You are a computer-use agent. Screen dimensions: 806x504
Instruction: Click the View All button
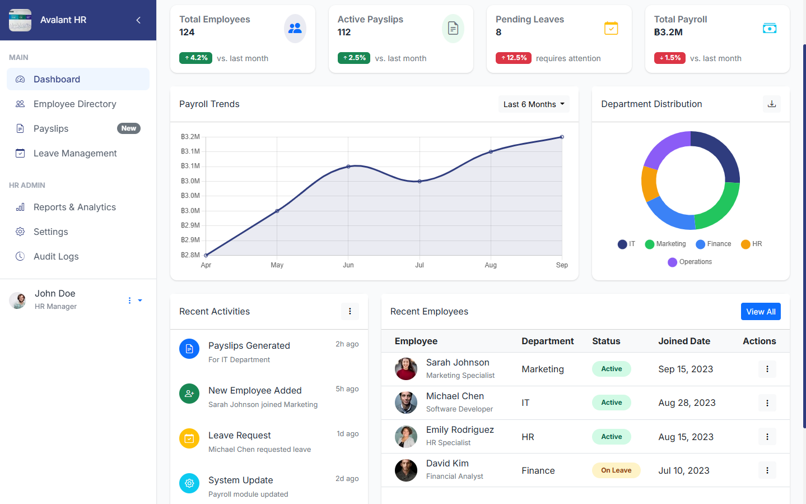click(x=760, y=312)
